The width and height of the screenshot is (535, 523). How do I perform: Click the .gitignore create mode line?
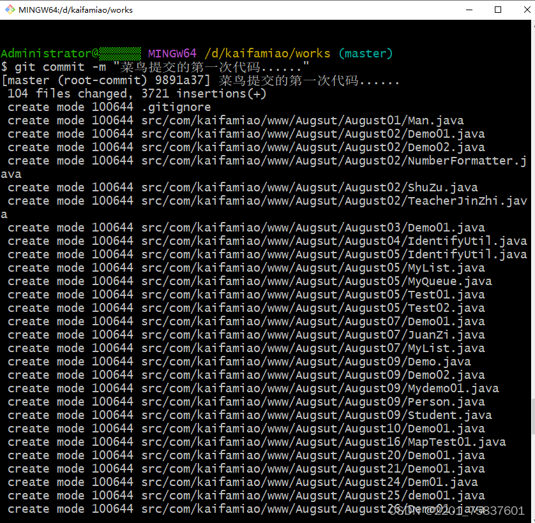click(109, 107)
